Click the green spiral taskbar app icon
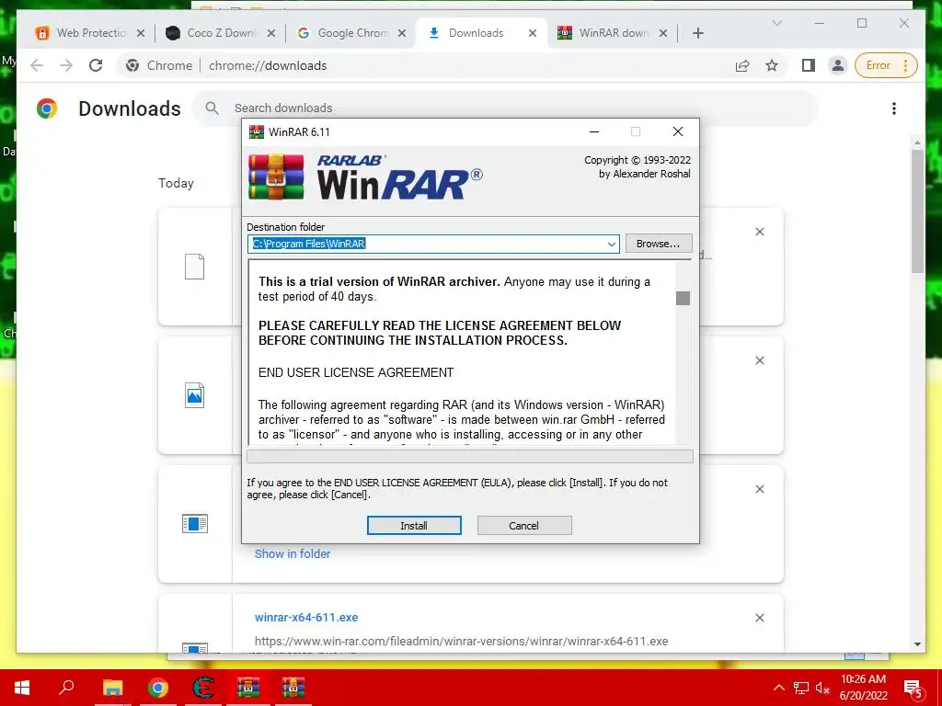The image size is (942, 706). click(203, 688)
